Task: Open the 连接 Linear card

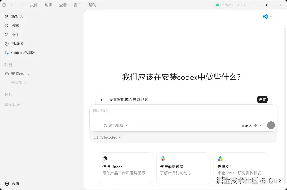Action: click(x=126, y=168)
